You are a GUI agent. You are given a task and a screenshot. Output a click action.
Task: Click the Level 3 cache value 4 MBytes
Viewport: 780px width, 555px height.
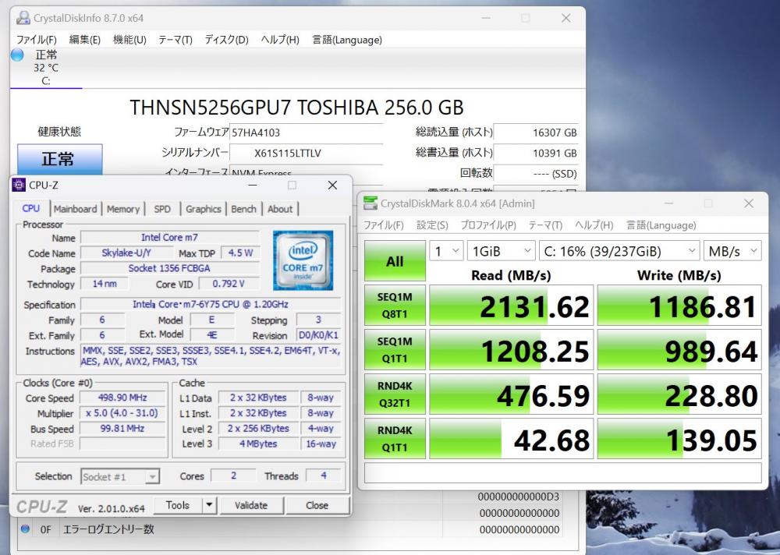point(258,444)
